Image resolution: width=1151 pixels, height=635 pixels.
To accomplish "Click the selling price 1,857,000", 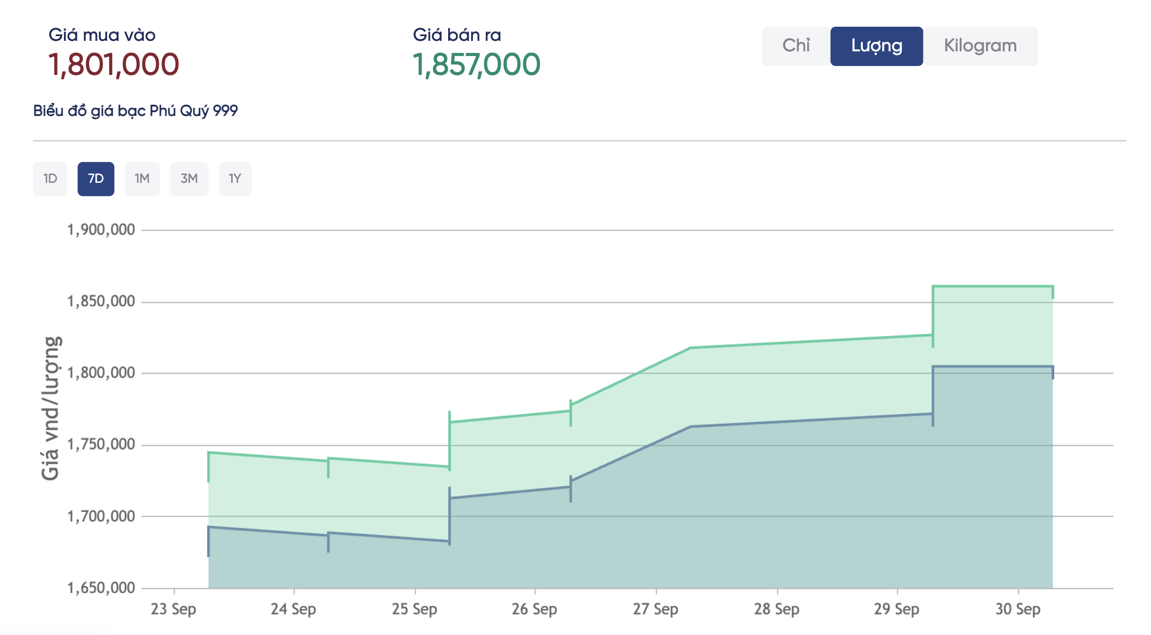I will tap(476, 64).
